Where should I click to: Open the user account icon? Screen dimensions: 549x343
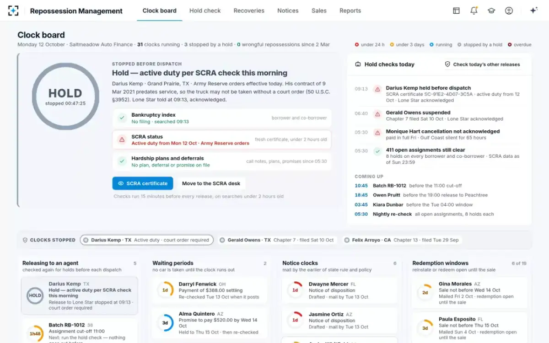(x=509, y=11)
